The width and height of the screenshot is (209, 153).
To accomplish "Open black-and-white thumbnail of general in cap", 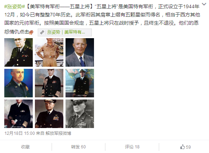I will pyautogui.click(x=80, y=114).
